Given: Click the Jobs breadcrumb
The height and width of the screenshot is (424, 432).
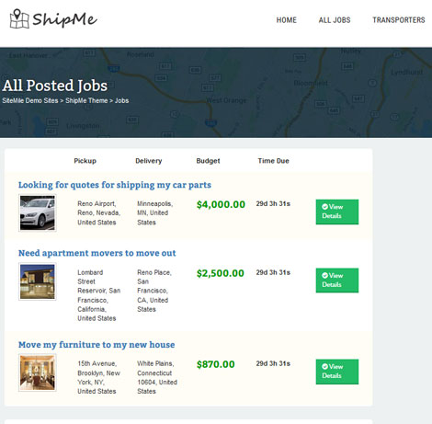Looking at the screenshot, I should (x=121, y=100).
